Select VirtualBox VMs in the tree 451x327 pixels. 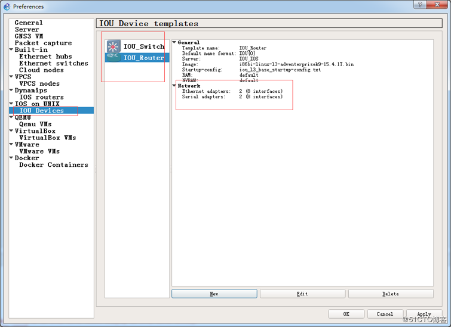[47, 138]
